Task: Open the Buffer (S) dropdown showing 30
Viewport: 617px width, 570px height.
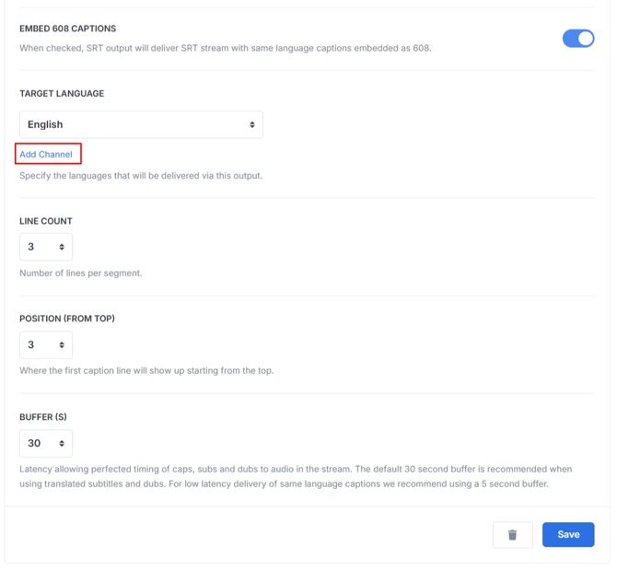Action: click(x=44, y=443)
